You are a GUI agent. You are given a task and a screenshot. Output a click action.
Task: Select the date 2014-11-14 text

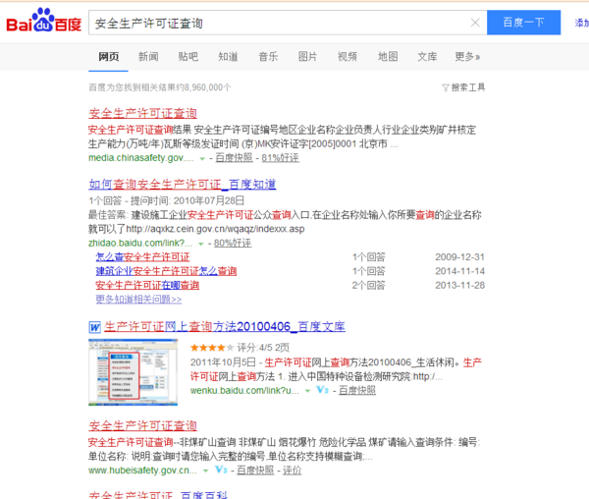459,271
